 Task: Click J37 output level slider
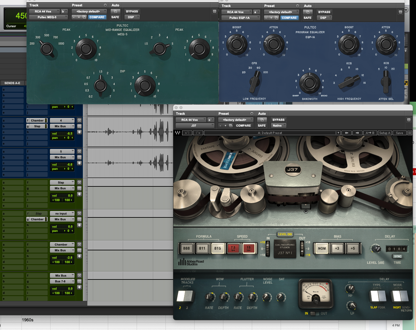pos(302,248)
